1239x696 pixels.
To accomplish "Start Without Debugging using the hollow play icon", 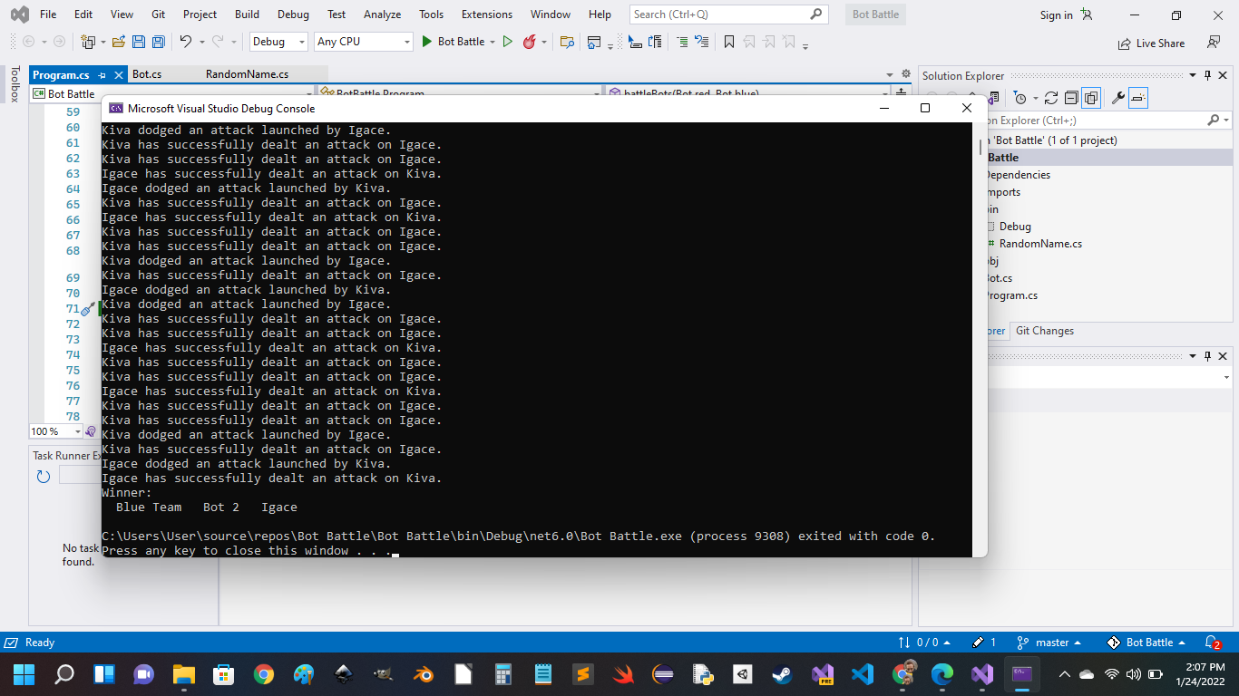I will (506, 42).
